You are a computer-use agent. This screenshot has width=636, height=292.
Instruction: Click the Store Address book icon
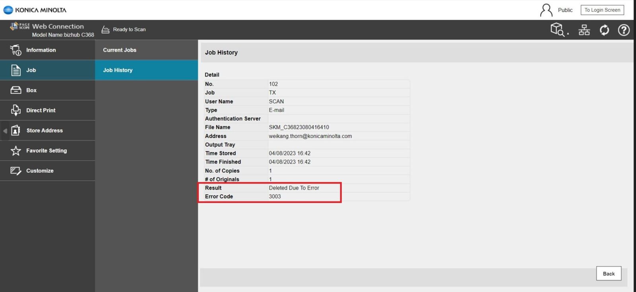[16, 130]
